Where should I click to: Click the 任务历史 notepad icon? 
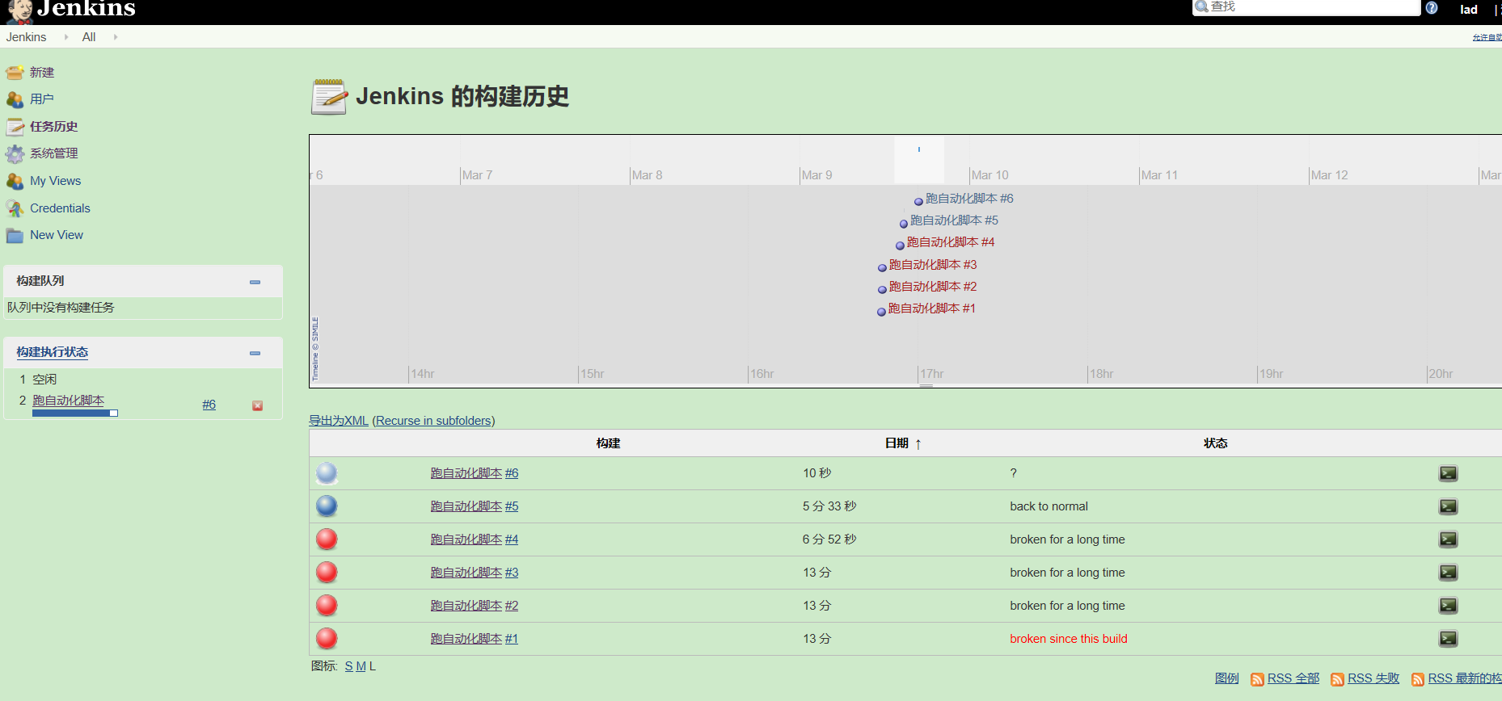click(15, 127)
